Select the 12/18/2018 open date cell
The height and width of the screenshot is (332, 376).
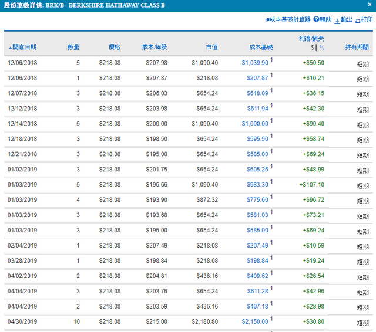(x=22, y=139)
